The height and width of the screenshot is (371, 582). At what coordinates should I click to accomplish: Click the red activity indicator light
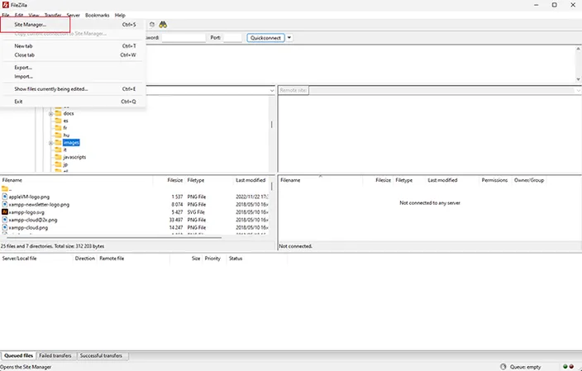(x=571, y=367)
